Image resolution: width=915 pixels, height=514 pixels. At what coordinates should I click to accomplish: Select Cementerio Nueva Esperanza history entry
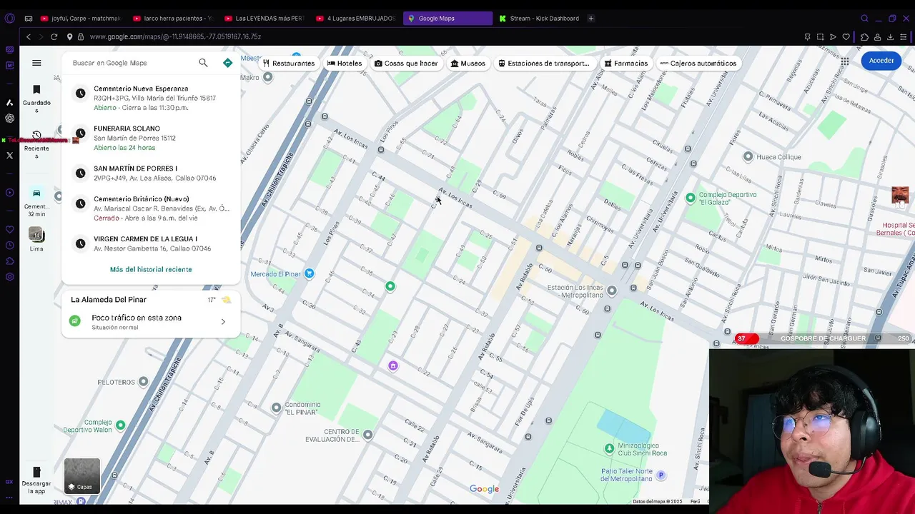tap(151, 98)
